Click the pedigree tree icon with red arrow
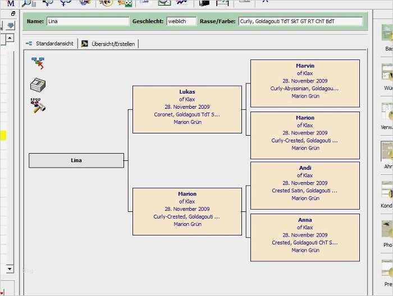This screenshot has width=393, height=296. click(x=38, y=63)
